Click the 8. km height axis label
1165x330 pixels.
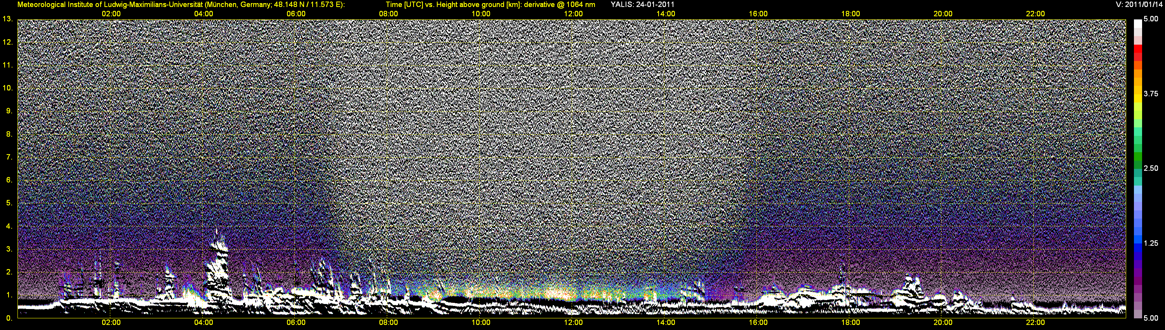[x=9, y=134]
